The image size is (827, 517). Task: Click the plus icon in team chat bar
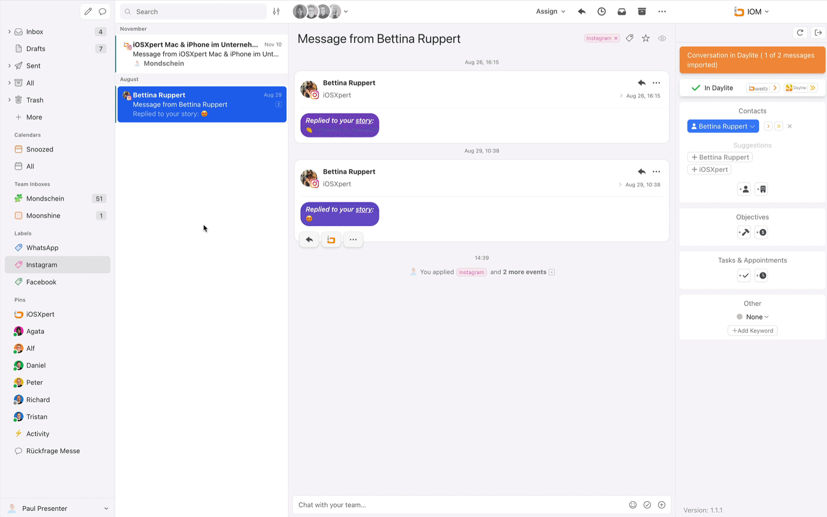tap(661, 505)
